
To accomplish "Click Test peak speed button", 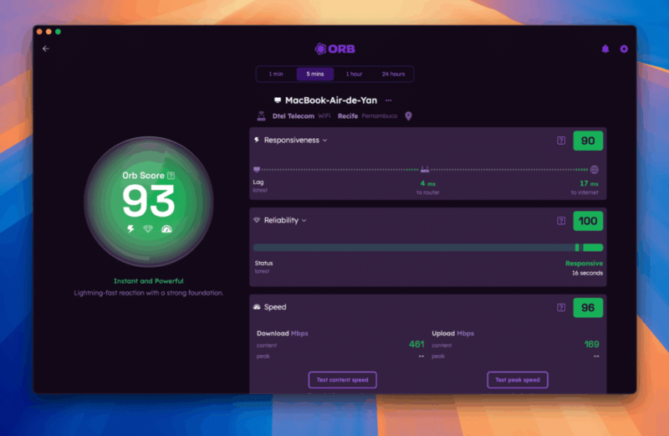I will coord(518,380).
